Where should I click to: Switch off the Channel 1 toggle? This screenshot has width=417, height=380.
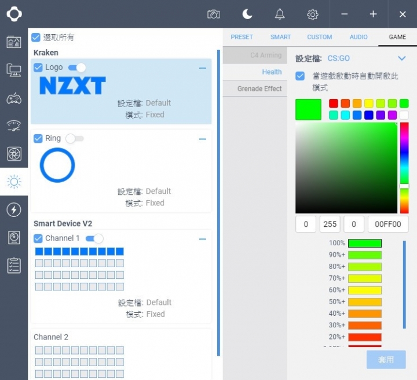pyautogui.click(x=94, y=238)
